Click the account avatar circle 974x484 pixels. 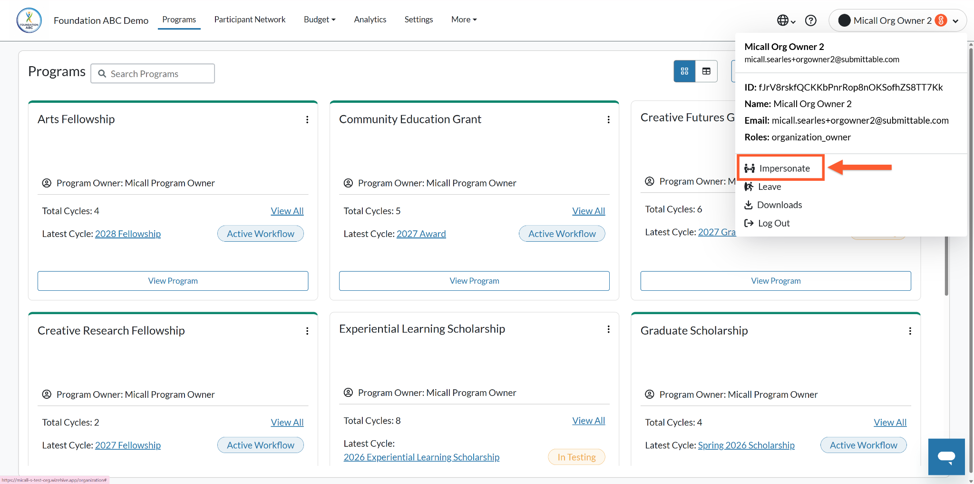[x=844, y=20]
